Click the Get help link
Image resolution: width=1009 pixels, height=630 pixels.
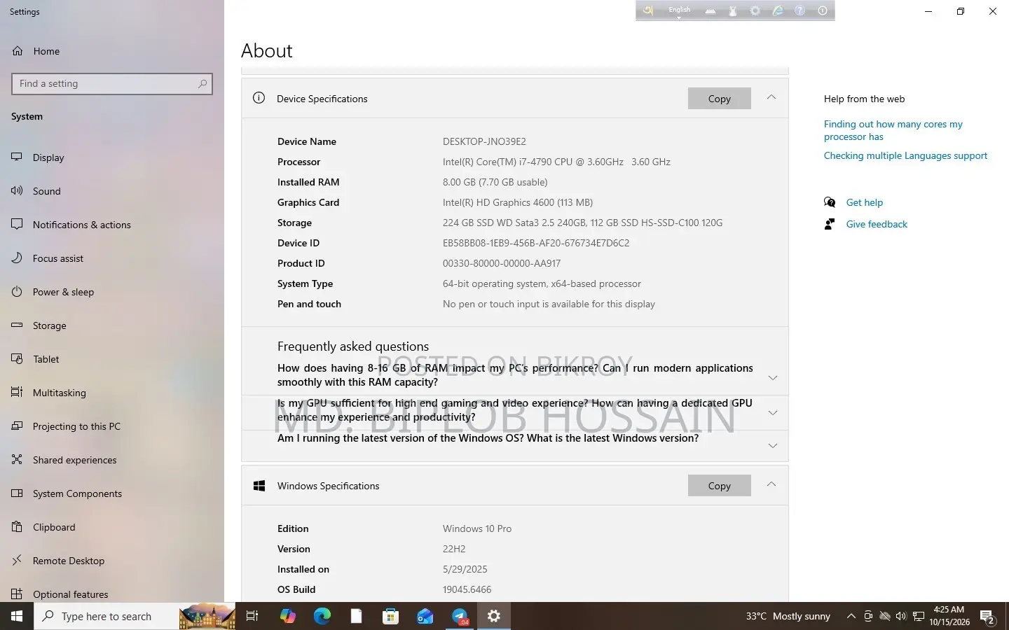tap(864, 202)
